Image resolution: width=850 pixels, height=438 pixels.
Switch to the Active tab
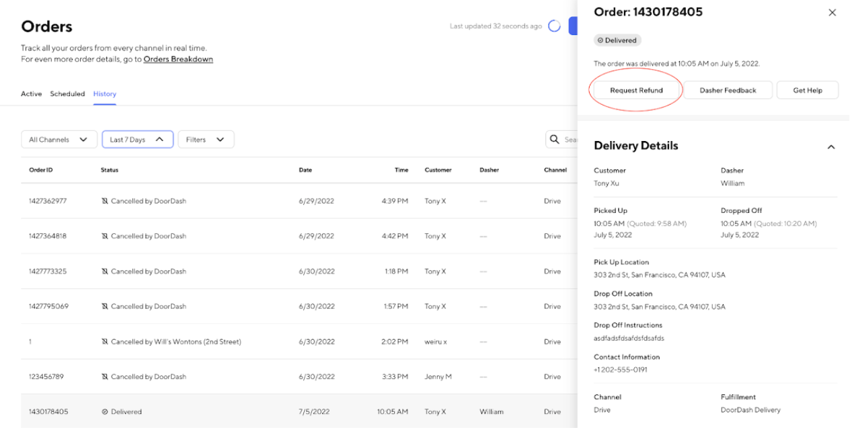coord(31,94)
